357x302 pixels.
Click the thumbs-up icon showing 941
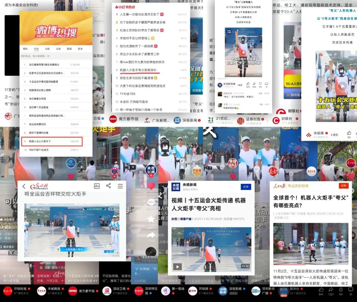(321, 289)
